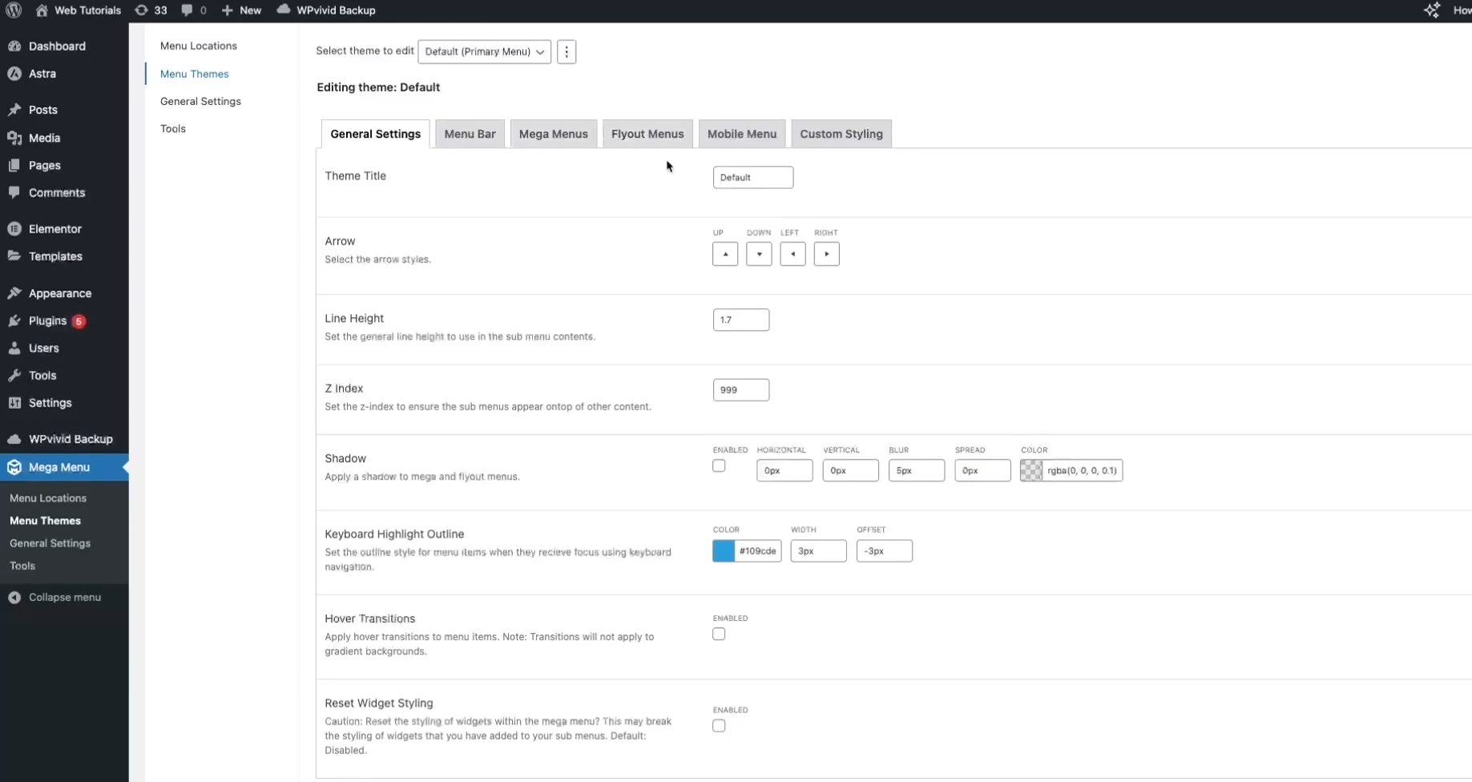
Task: Click the Collapse menu arrow icon
Action: (14, 598)
